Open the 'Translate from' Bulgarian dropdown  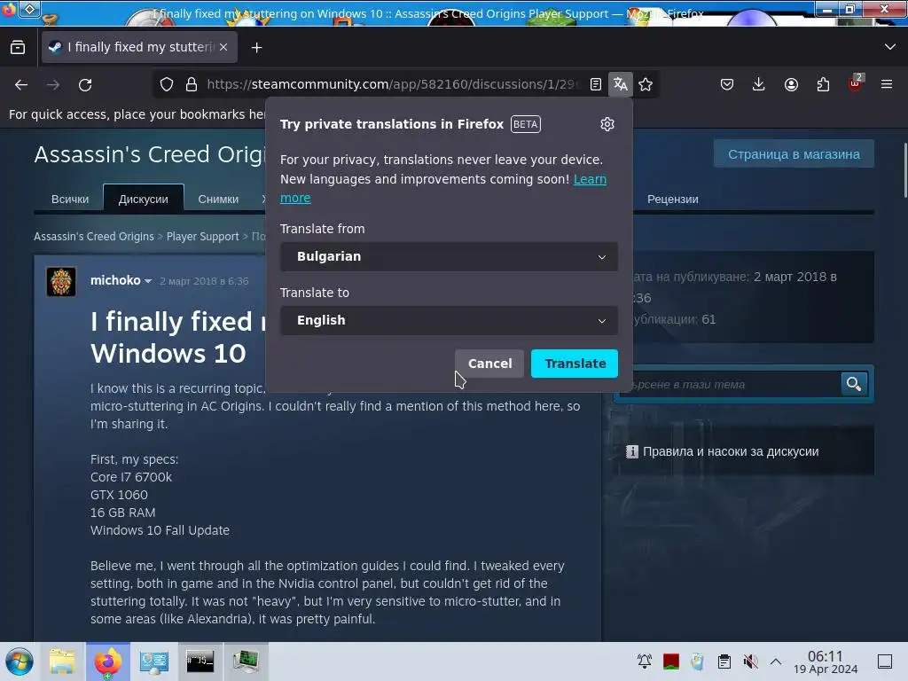[449, 256]
